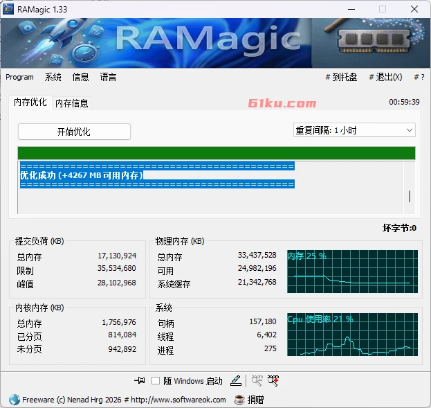The width and height of the screenshot is (431, 408).
Task: Minimize the RAMagic window
Action: pyautogui.click(x=351, y=10)
